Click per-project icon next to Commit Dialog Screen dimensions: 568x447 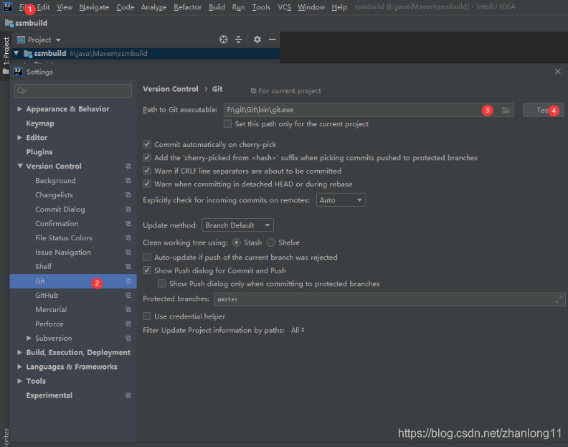pos(128,210)
